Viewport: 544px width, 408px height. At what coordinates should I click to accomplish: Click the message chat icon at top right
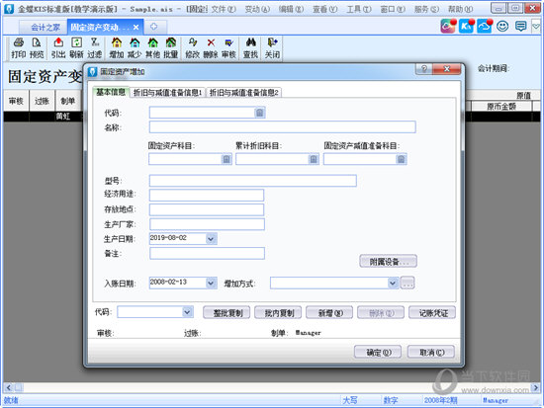[520, 26]
